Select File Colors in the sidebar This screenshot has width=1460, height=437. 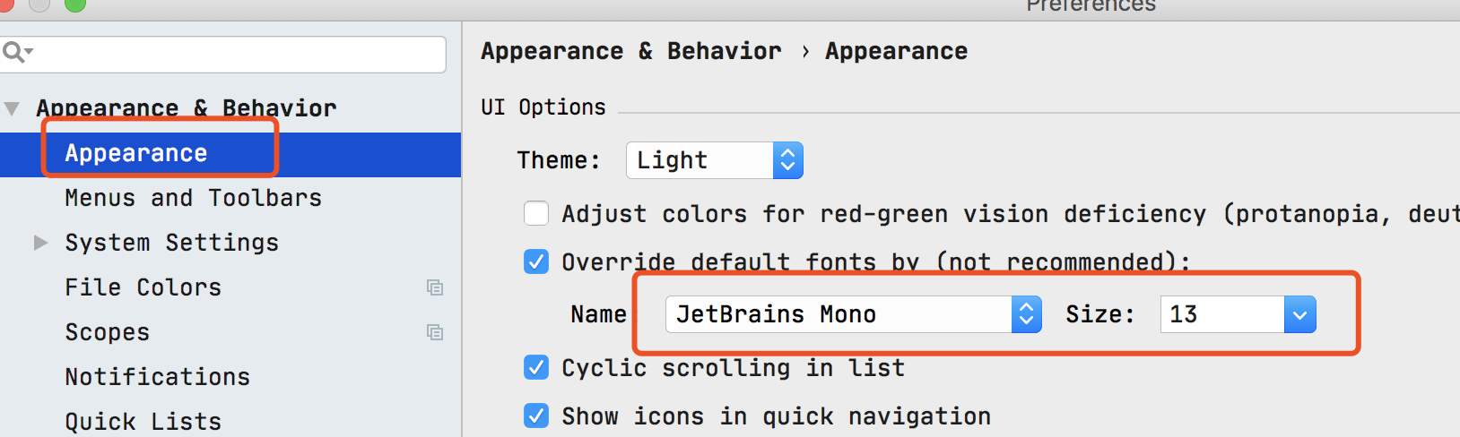pos(143,287)
